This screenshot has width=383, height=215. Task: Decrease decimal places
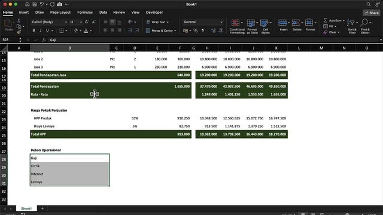pos(221,30)
